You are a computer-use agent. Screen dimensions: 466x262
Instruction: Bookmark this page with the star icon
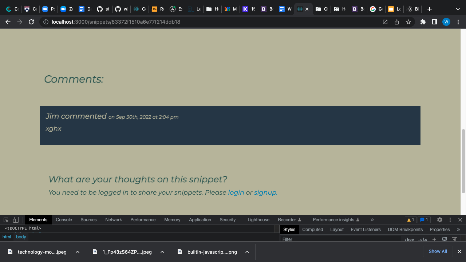pyautogui.click(x=408, y=22)
